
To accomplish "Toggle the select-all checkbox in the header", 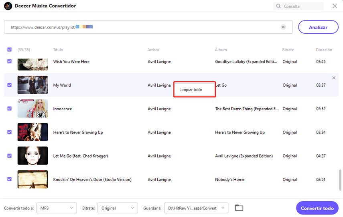I will 9,50.
